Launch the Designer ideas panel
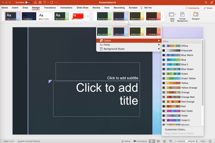Screen dimensions: 215x143 pyautogui.click(x=196, y=16)
